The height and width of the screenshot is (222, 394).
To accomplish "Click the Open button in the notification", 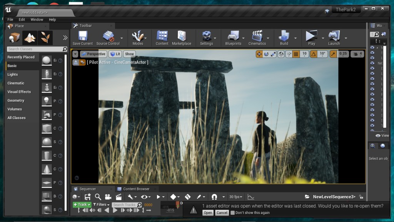I will (x=208, y=213).
